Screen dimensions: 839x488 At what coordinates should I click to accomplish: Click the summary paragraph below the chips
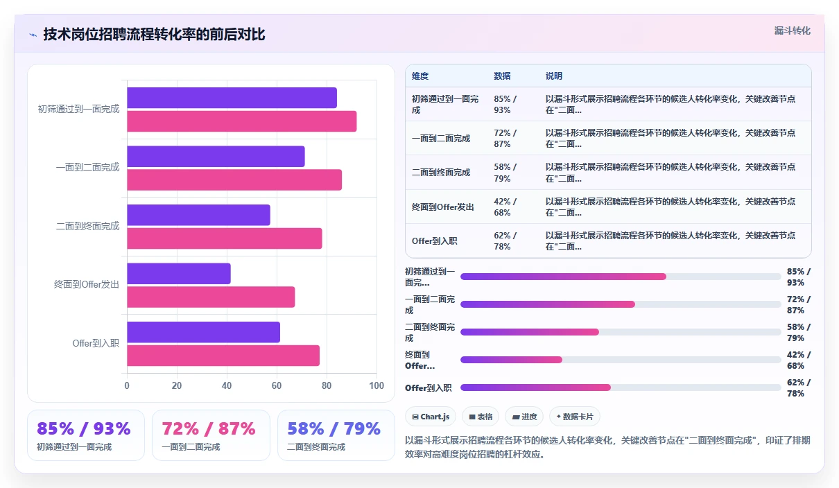[607, 447]
